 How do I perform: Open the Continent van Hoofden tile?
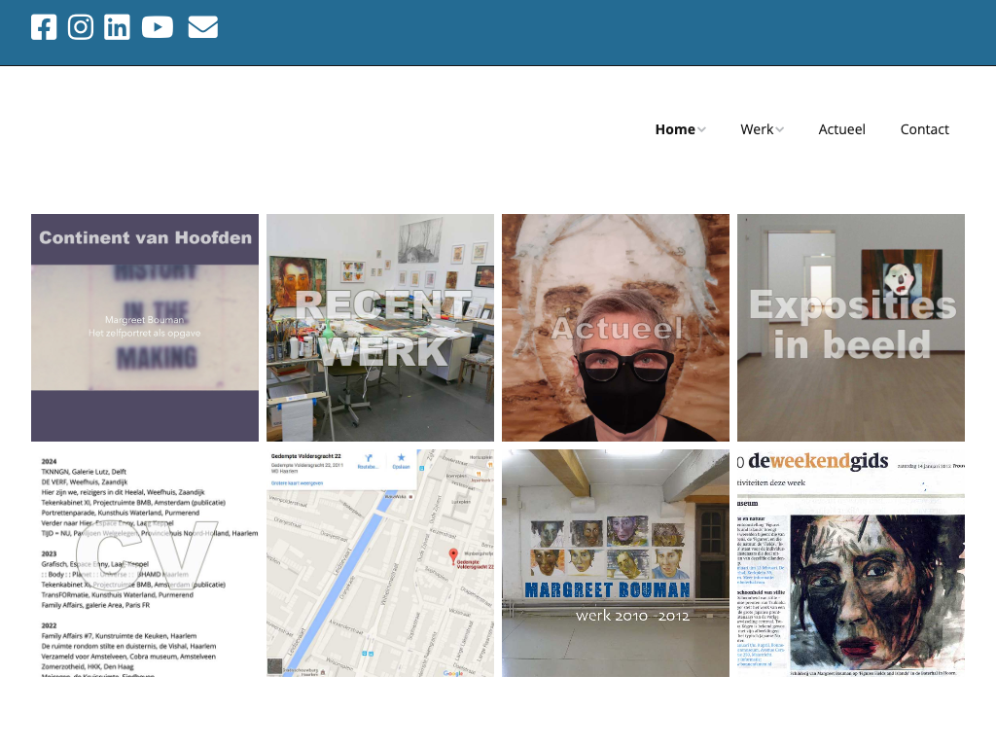point(145,328)
